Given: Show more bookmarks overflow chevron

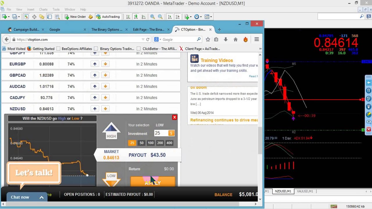Looking at the screenshot, I should click(260, 48).
